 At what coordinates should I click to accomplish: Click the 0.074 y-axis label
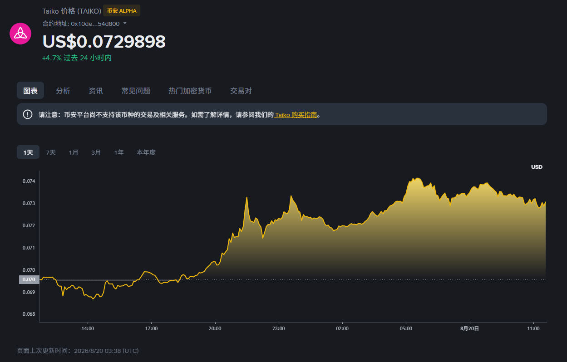coord(29,181)
